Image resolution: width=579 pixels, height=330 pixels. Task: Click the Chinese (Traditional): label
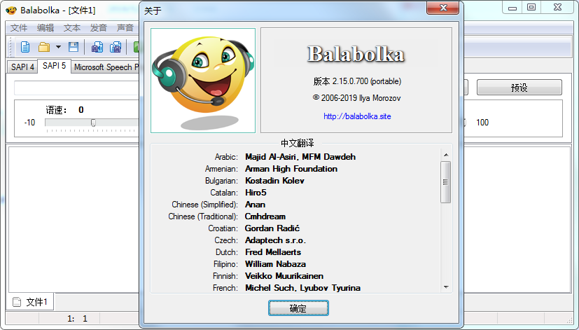click(203, 216)
